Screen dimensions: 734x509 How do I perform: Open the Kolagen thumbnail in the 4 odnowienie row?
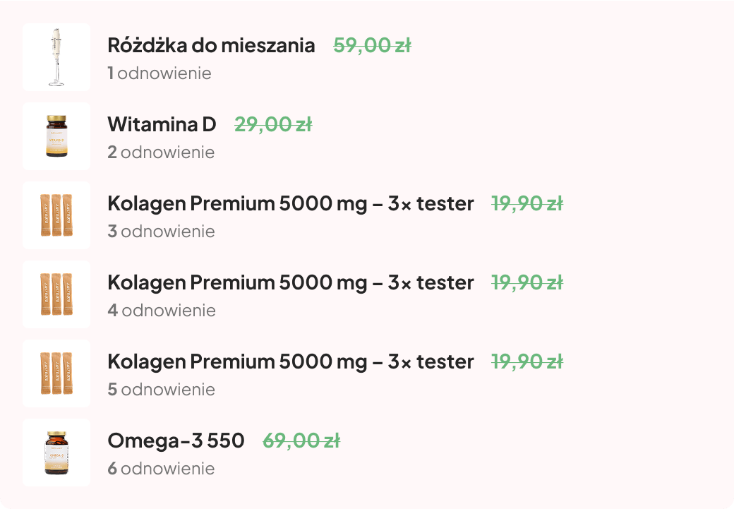[x=56, y=294]
